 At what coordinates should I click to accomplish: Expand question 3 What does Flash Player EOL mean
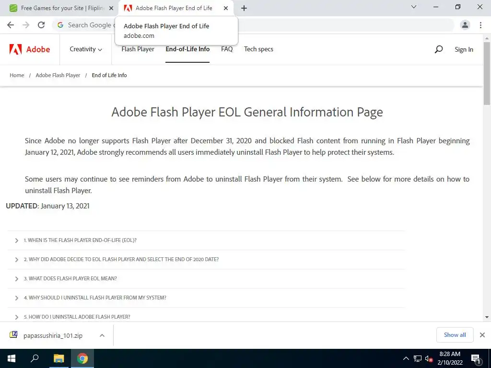[206, 278]
